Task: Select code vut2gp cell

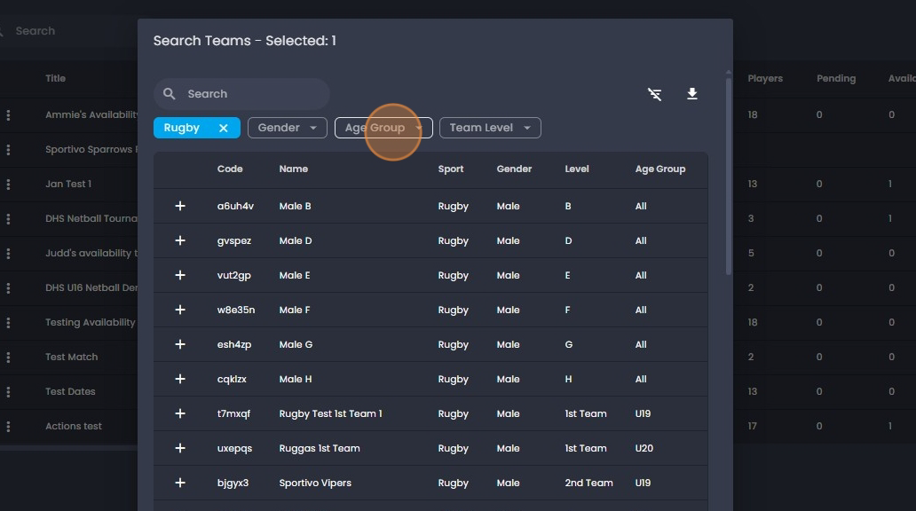Action: [x=233, y=275]
